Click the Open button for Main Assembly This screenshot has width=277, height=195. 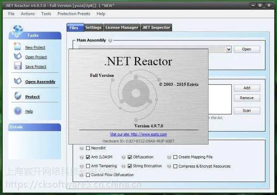[247, 49]
